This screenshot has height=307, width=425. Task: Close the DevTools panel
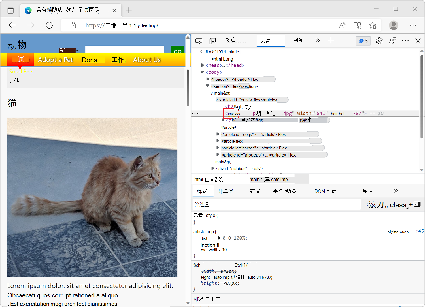click(x=418, y=41)
